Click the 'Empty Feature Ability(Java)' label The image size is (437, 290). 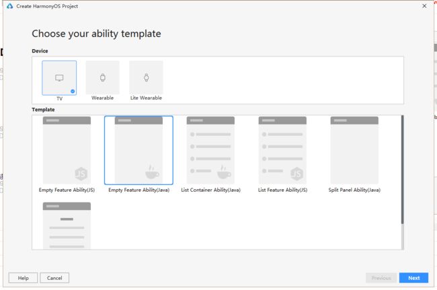[138, 190]
